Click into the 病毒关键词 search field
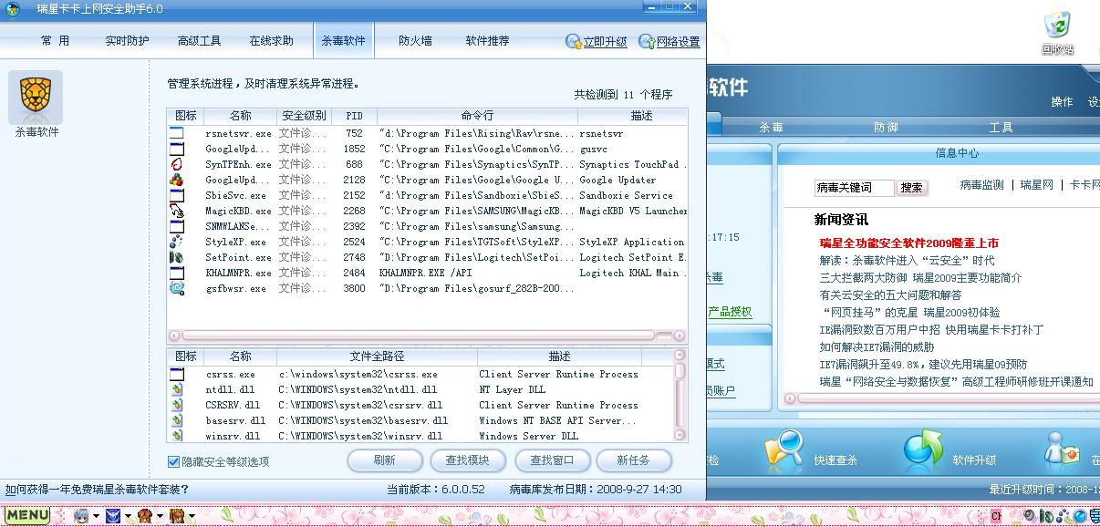 (x=855, y=188)
